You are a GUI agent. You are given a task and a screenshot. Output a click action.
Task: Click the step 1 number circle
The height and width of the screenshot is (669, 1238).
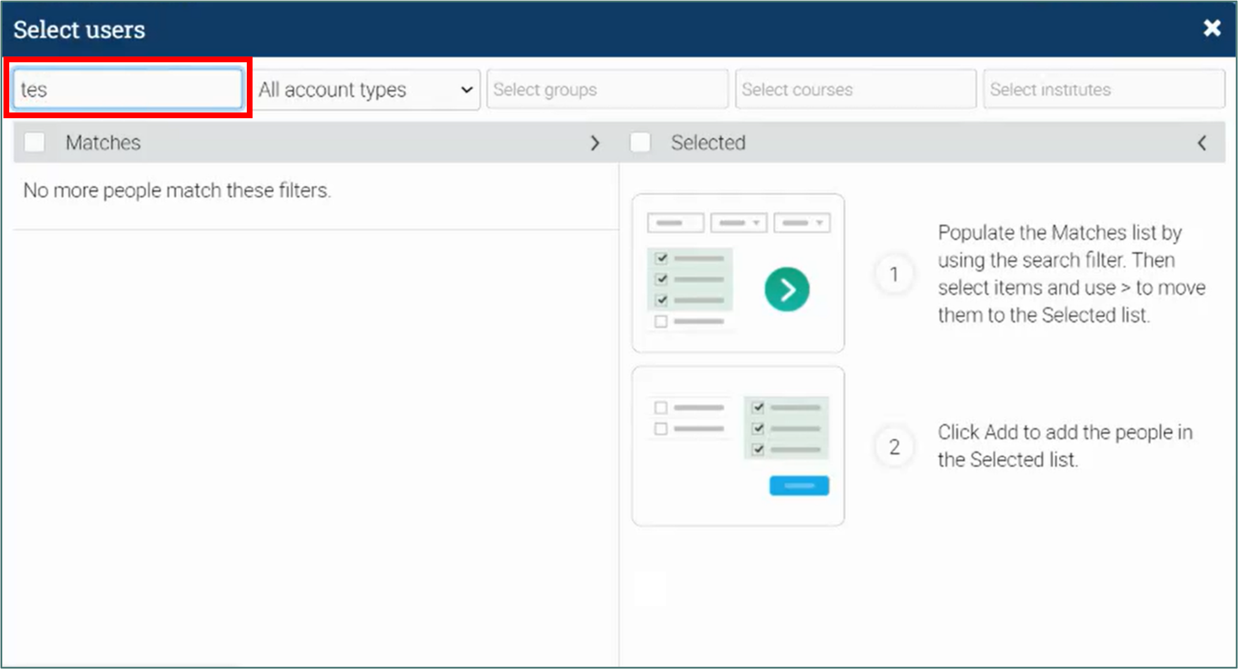894,275
